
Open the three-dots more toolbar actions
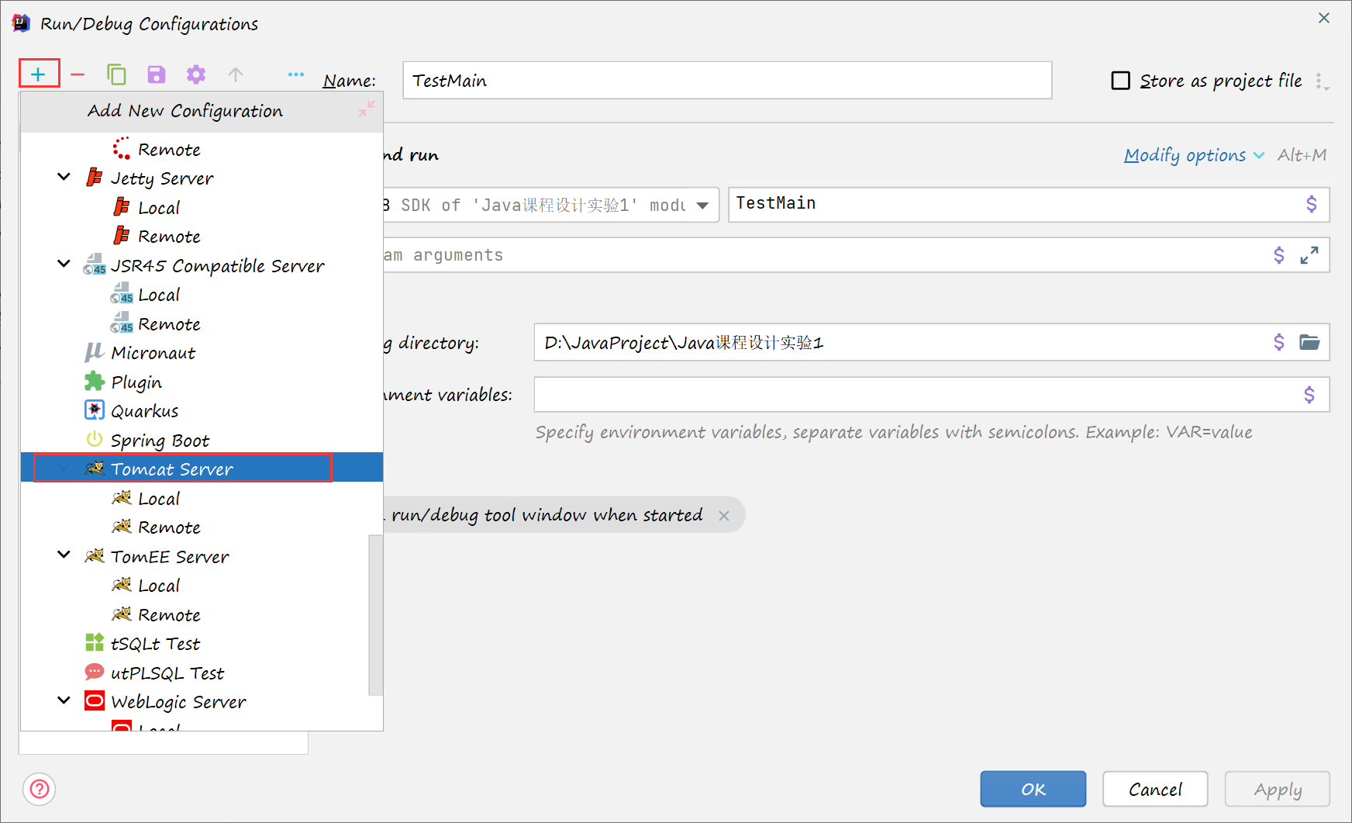296,74
